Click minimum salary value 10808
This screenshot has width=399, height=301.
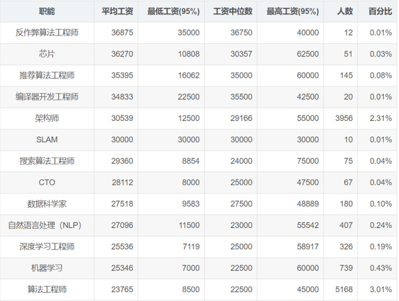[x=189, y=54]
